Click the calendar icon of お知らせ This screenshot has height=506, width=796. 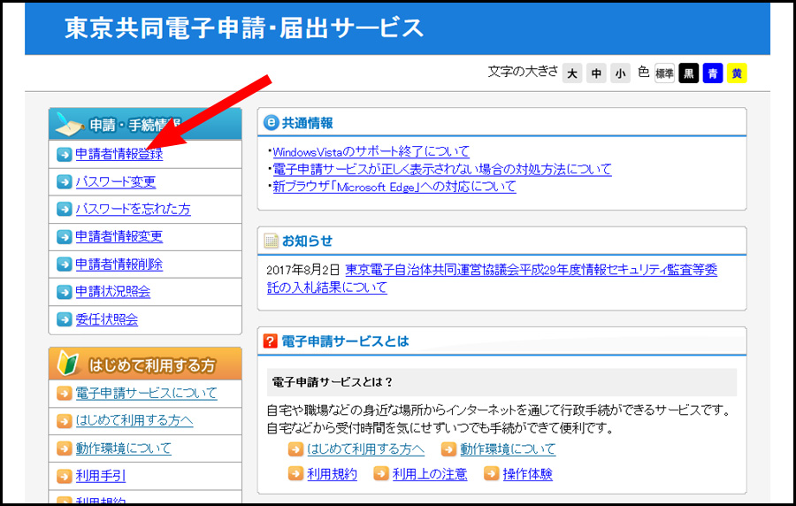pyautogui.click(x=272, y=241)
